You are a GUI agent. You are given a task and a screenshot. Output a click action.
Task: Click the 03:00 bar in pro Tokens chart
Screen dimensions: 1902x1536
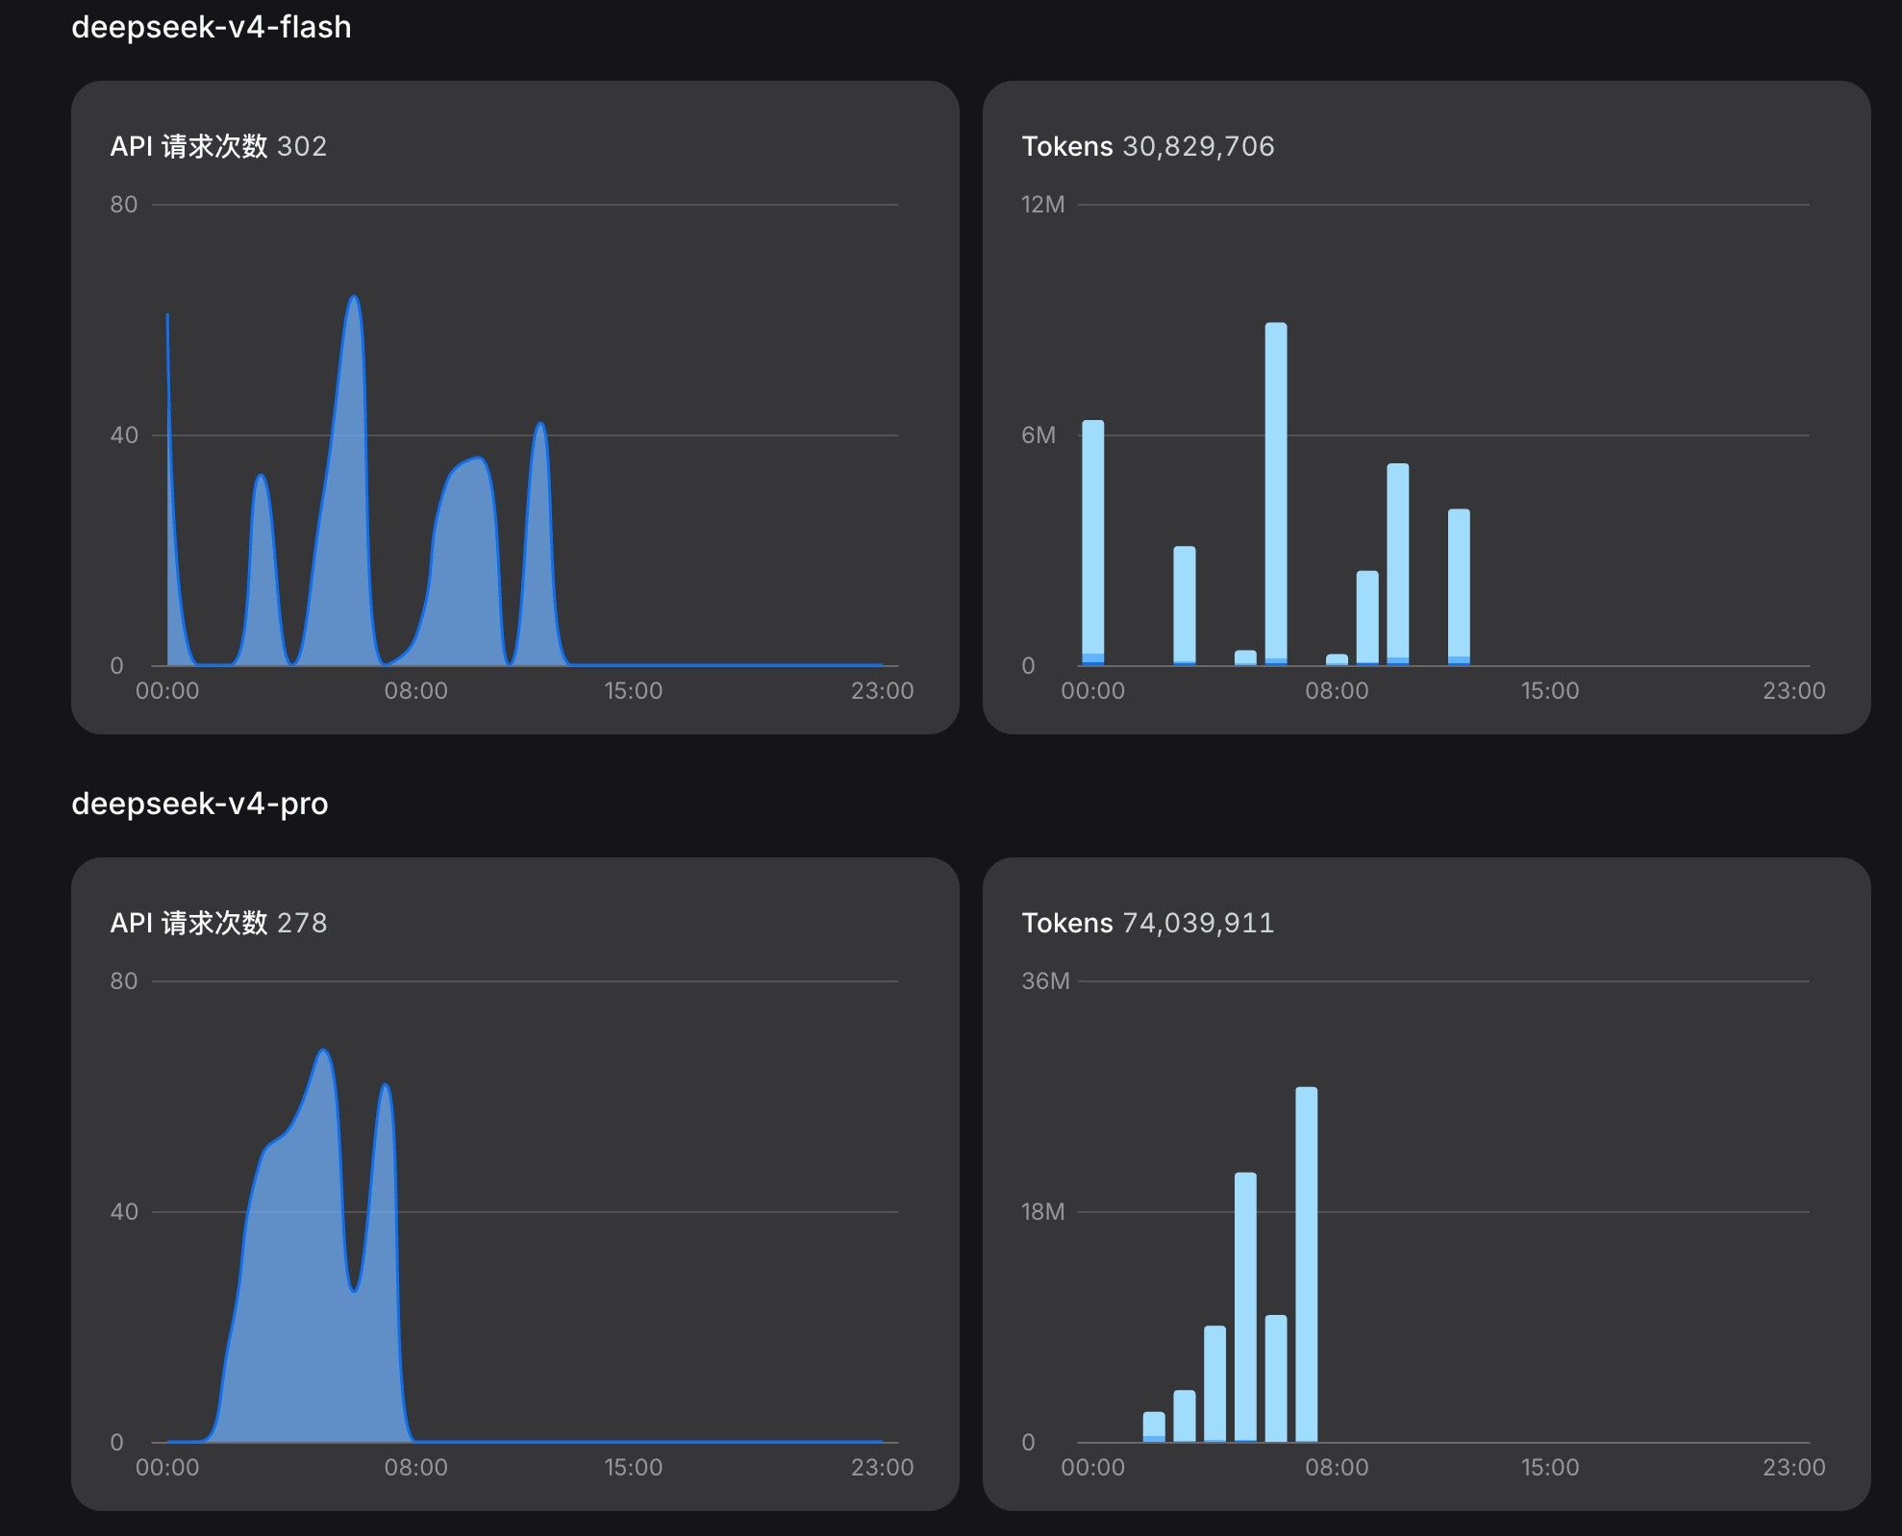(x=1185, y=1416)
